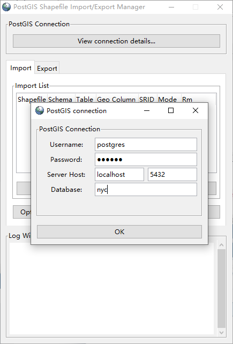Image resolution: width=233 pixels, height=344 pixels.
Task: Maximize the PostGIS connection dialog
Action: 171,110
